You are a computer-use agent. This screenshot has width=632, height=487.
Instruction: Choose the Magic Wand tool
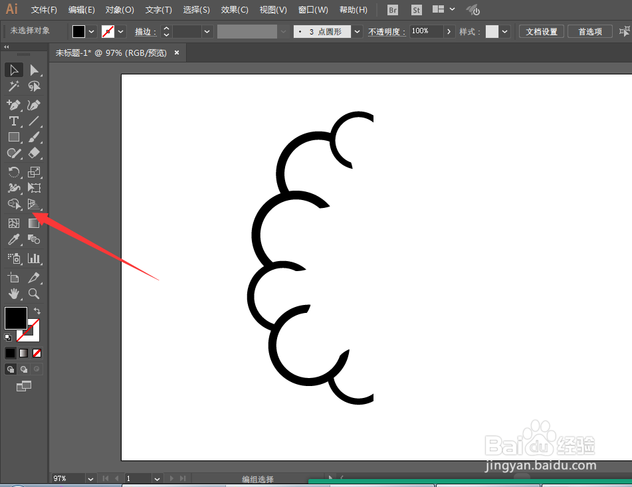(x=13, y=86)
